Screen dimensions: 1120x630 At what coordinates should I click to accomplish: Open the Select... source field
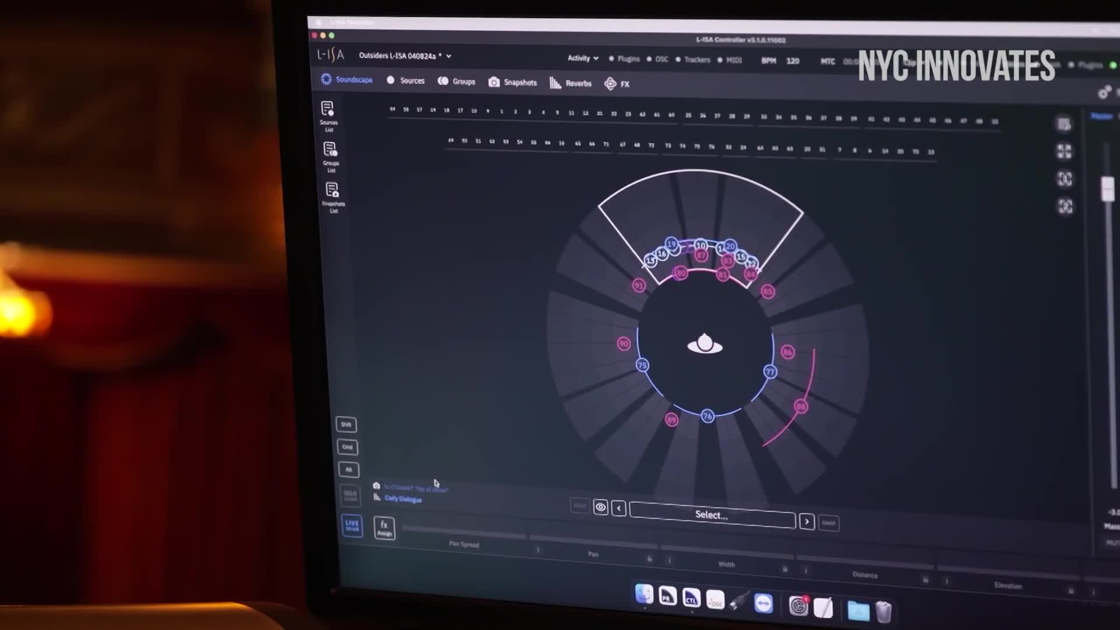pyautogui.click(x=712, y=514)
